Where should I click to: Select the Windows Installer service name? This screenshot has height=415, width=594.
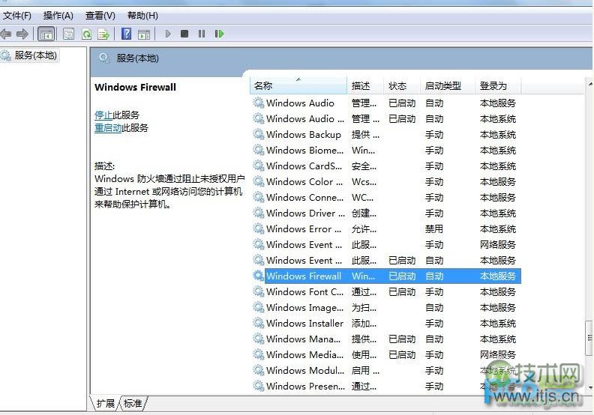[x=304, y=323]
